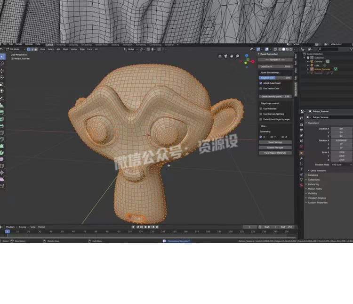Viewport: 353px width, 304px height.
Task: Click the outliner search magnifier icon
Action: pyautogui.click(x=320, y=49)
